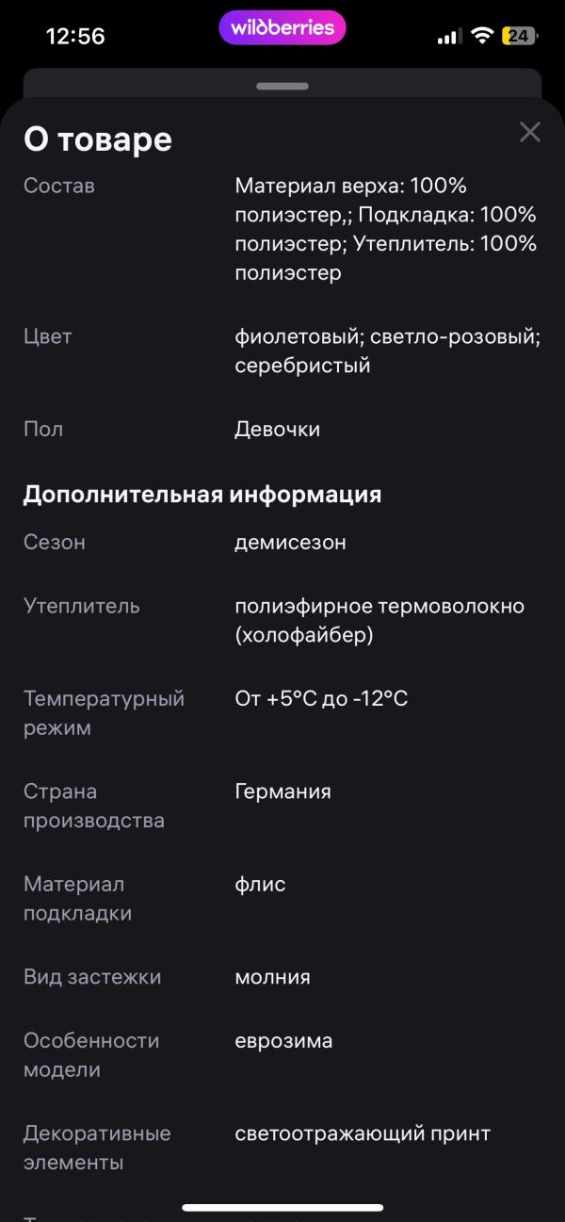The image size is (565, 1222).
Task: Tap the cellular signal bars icon
Action: (449, 37)
